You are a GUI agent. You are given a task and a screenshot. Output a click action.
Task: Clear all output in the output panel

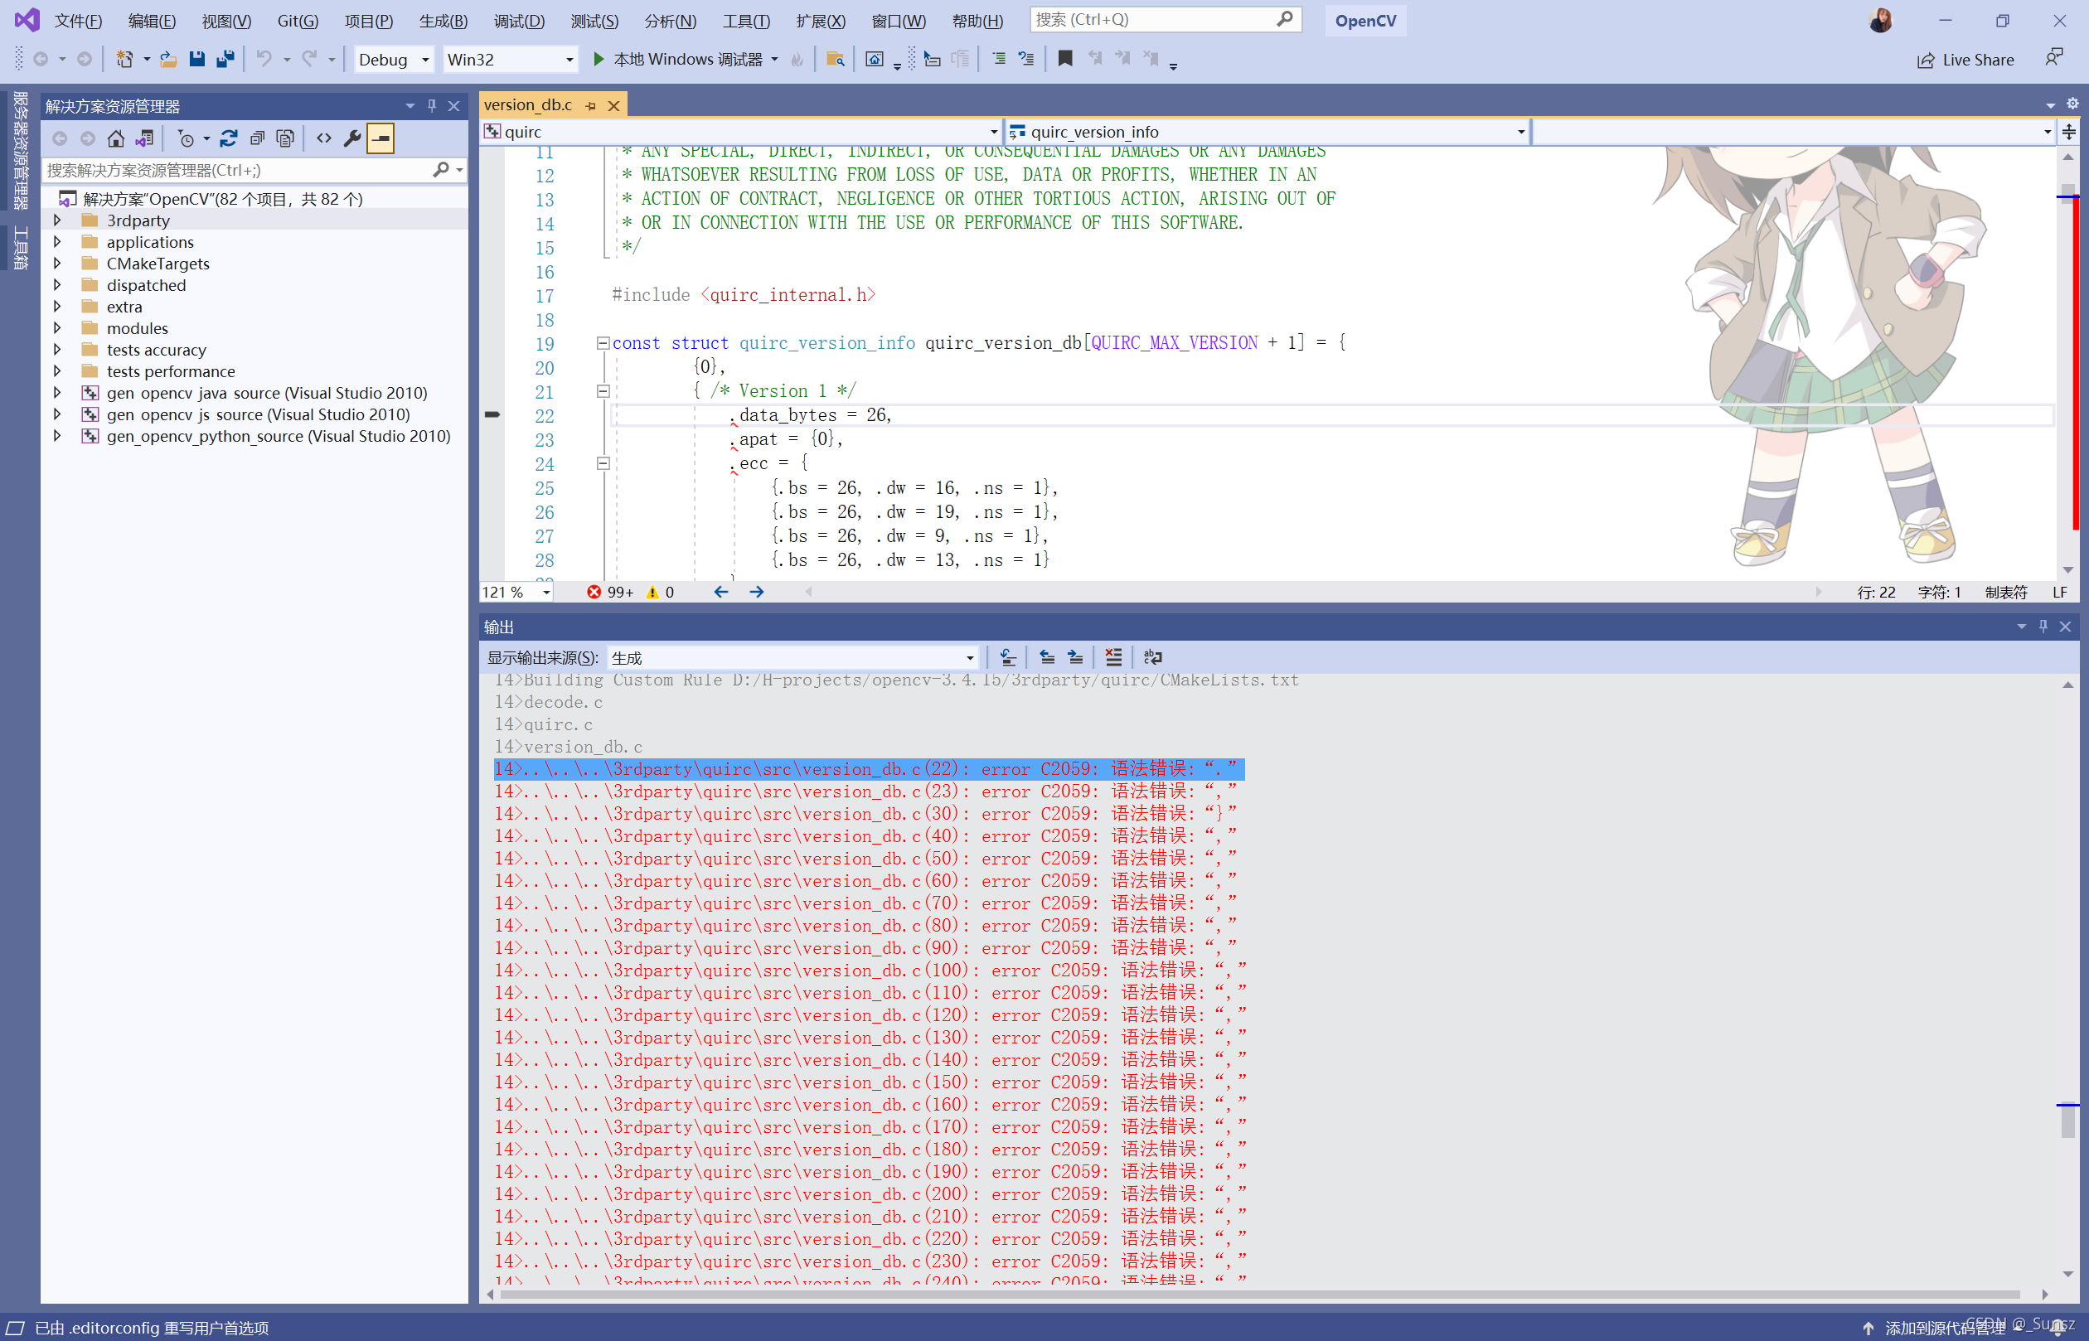point(1114,657)
